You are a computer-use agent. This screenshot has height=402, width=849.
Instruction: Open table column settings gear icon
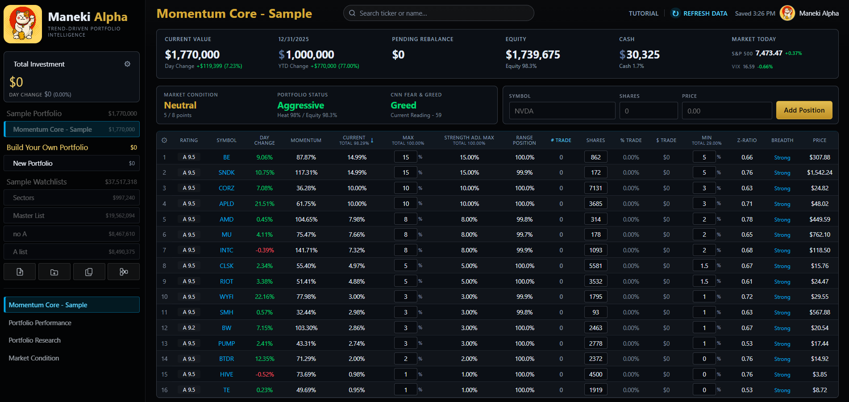tap(164, 140)
